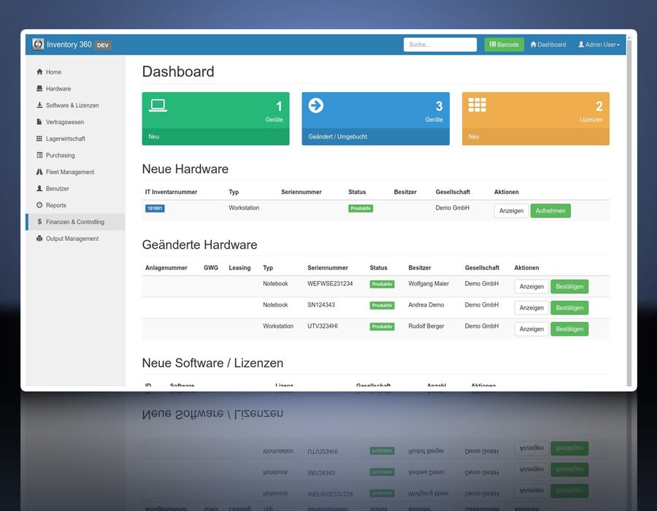Click the Vertragswesen document icon

point(39,122)
